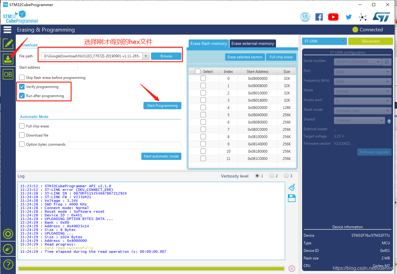Select sector index 11 checkbox
The height and width of the screenshot is (274, 397).
(203, 158)
